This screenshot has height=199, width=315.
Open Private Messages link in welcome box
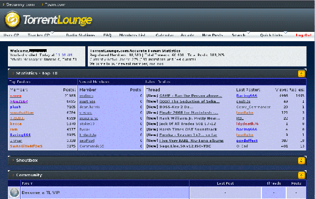coord(26,59)
